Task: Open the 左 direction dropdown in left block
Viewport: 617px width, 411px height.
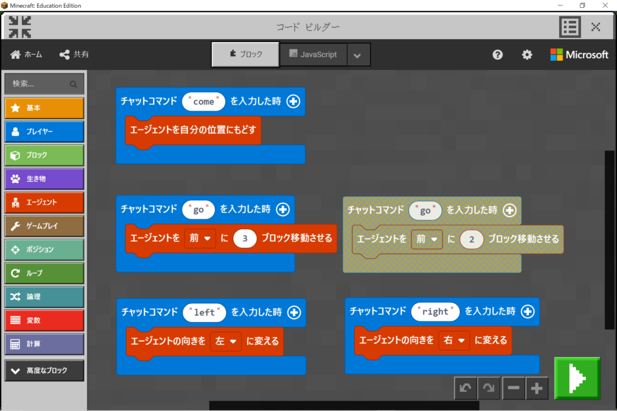Action: click(x=225, y=341)
